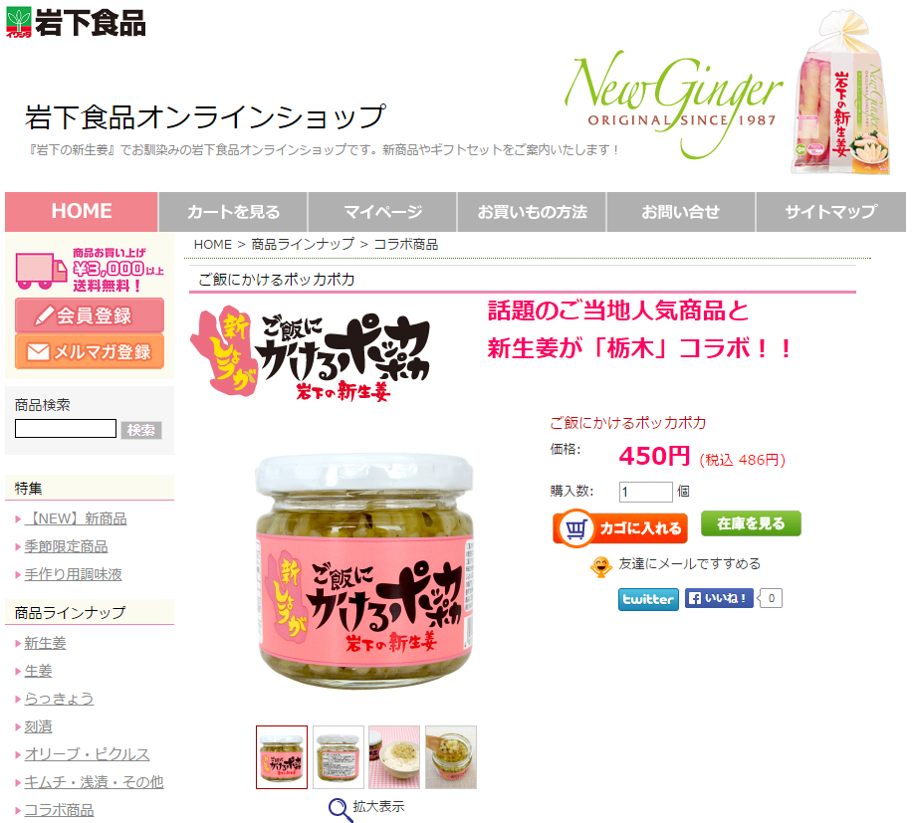
Task: Click the 岩下食品 logo icon
Action: coord(19,23)
